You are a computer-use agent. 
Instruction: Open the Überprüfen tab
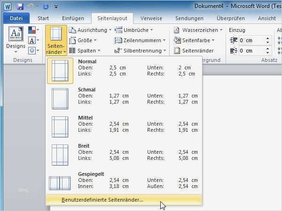point(231,18)
